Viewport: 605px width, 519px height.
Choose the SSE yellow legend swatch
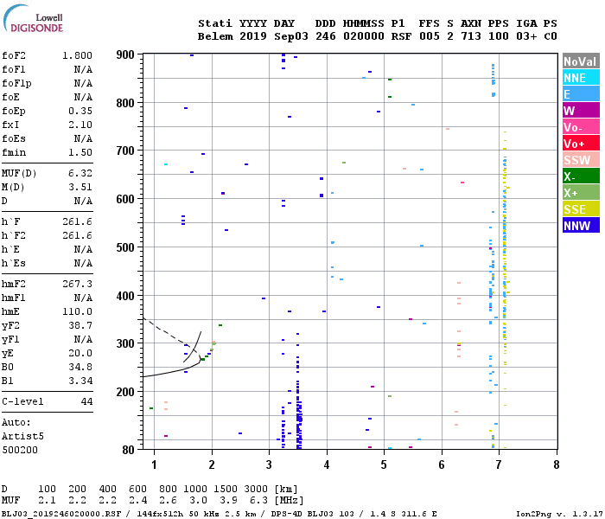point(581,209)
